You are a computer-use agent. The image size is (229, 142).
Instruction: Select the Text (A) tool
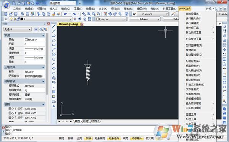(x=54, y=106)
